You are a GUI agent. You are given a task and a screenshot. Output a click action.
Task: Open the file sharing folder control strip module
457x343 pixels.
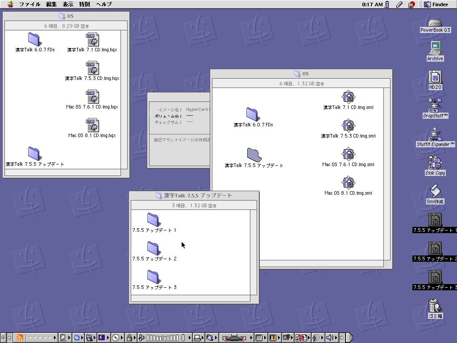click(x=212, y=338)
